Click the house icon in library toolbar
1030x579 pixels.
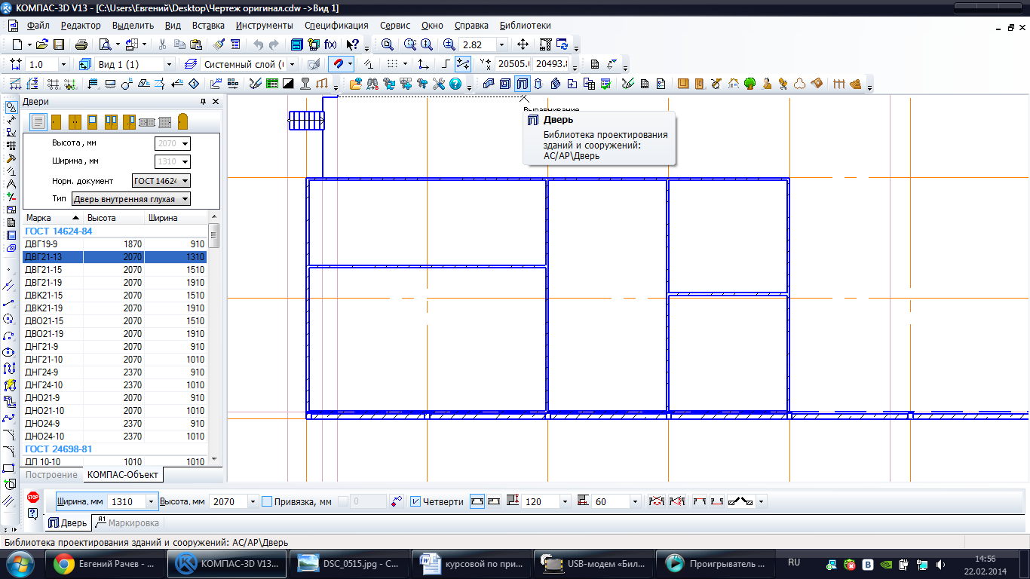pos(733,84)
